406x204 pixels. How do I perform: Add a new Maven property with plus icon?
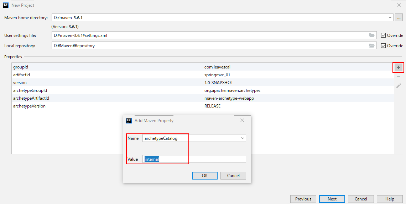pos(399,67)
